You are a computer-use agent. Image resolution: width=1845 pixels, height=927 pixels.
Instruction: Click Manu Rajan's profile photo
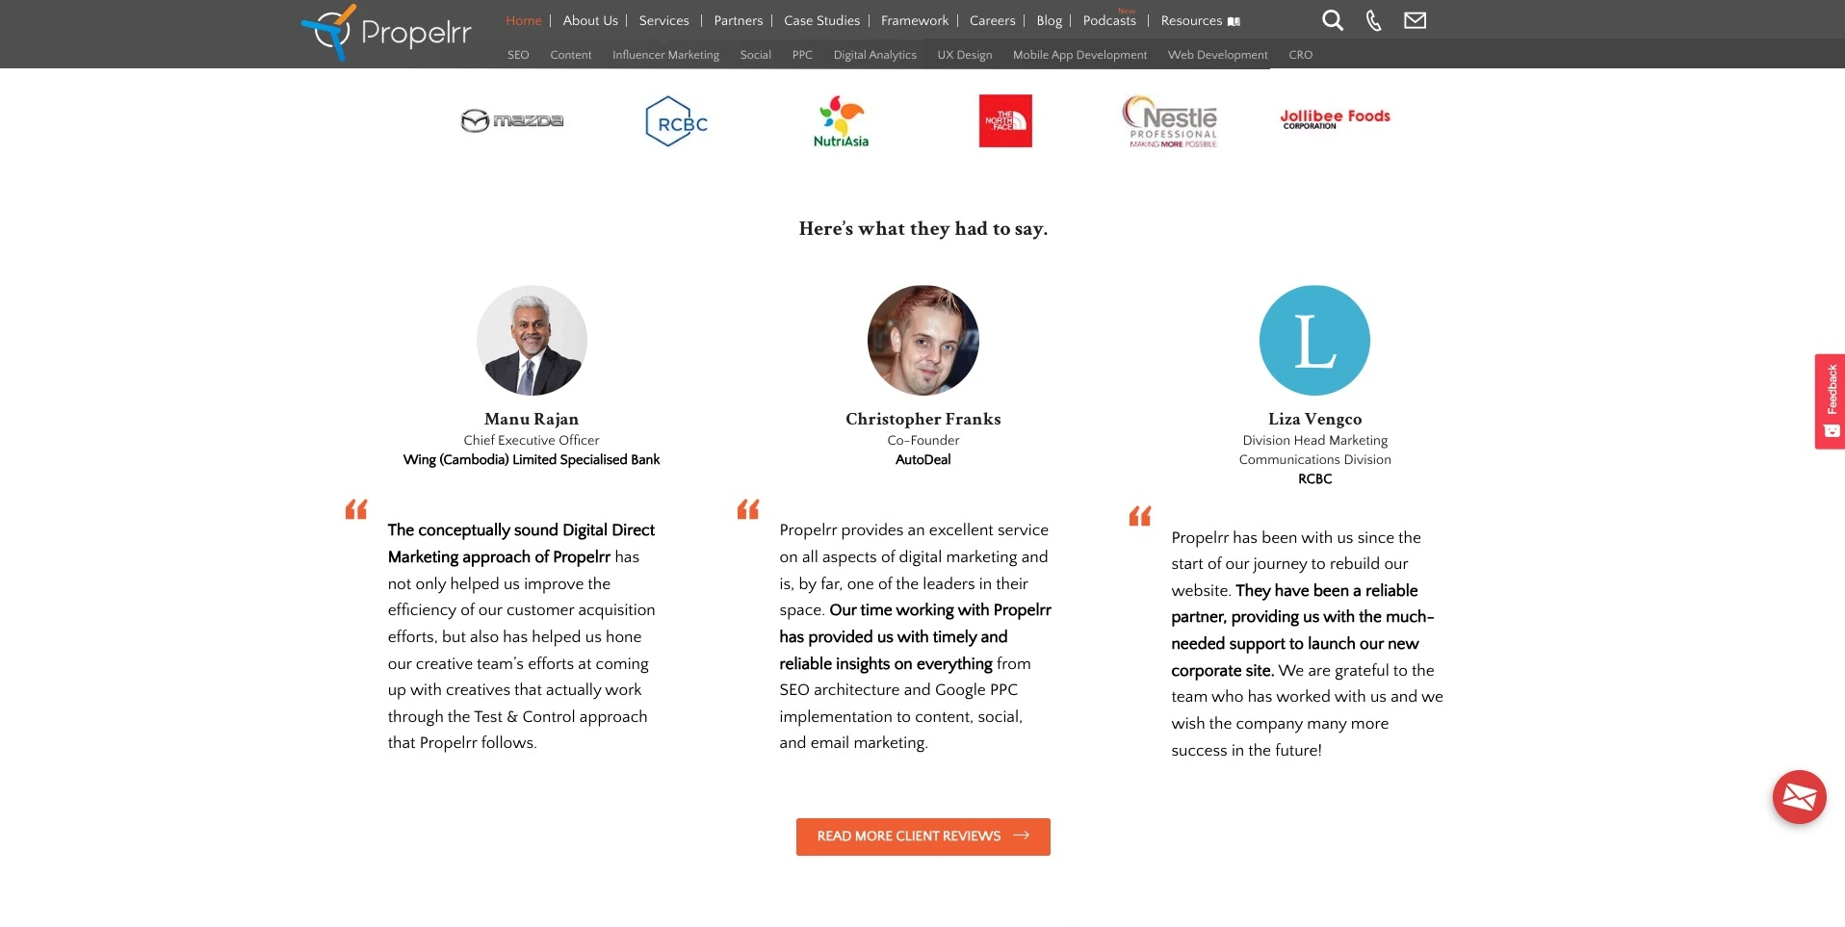pos(532,340)
